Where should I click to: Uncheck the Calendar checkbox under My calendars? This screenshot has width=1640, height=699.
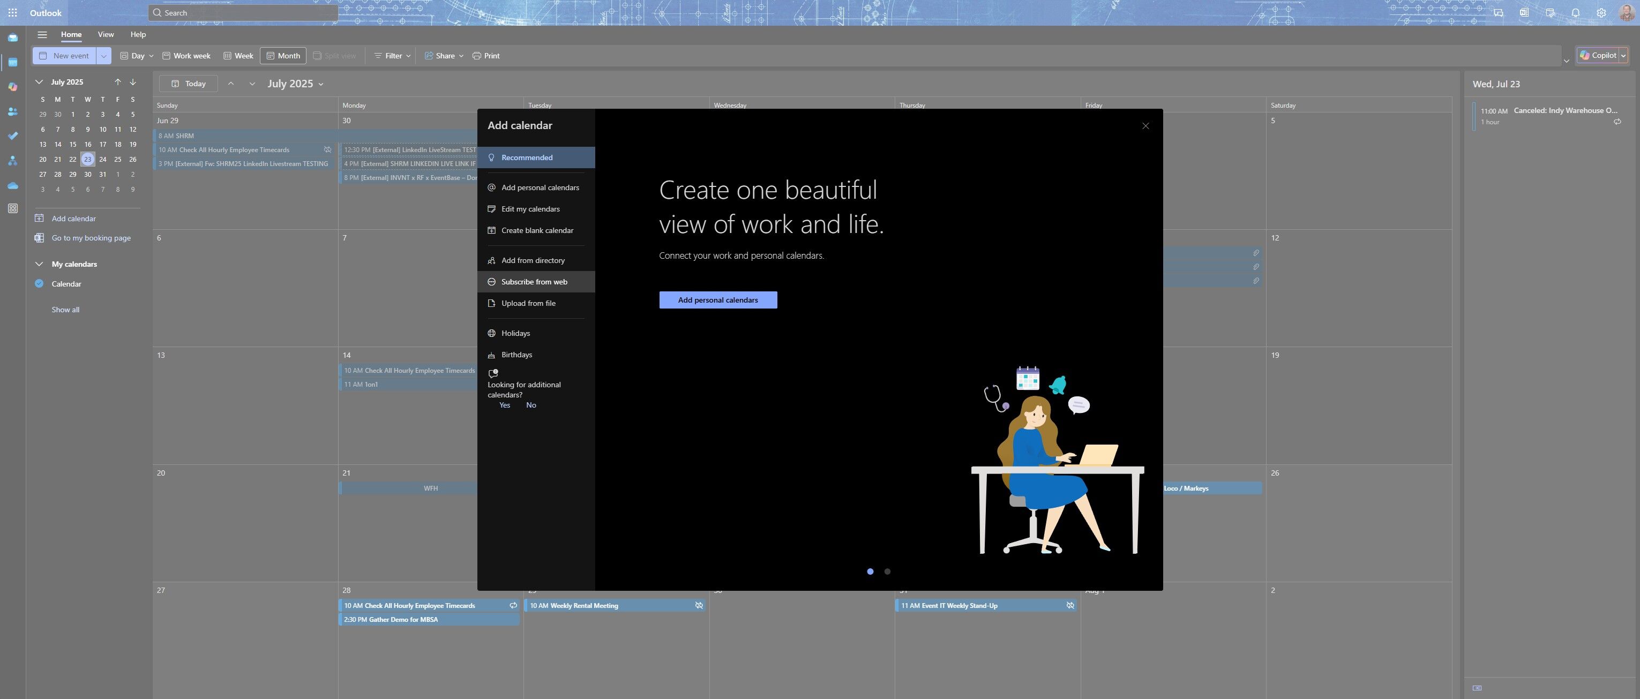pyautogui.click(x=39, y=284)
